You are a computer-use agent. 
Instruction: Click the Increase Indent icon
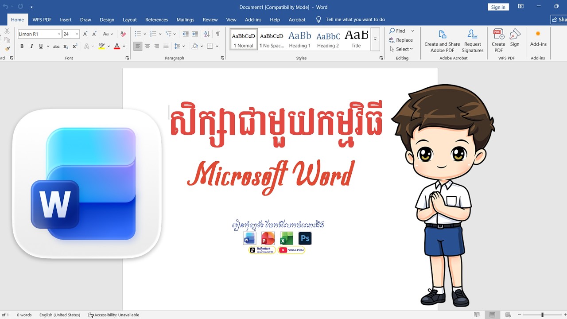(x=195, y=34)
